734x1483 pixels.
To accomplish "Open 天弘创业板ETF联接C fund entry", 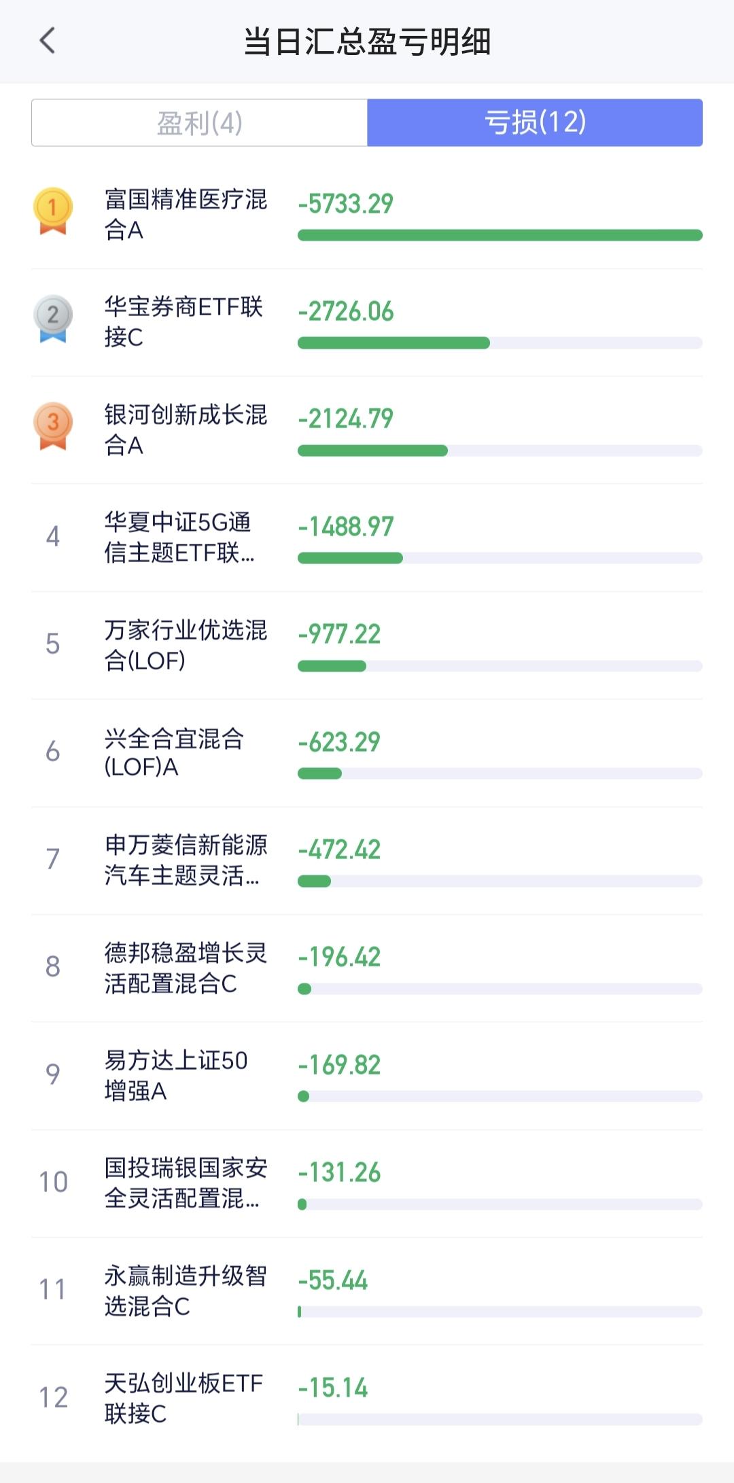I will click(x=367, y=1398).
